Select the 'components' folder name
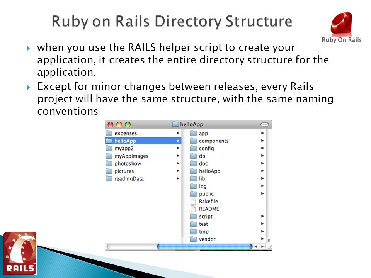The image size is (371, 278). (x=214, y=141)
